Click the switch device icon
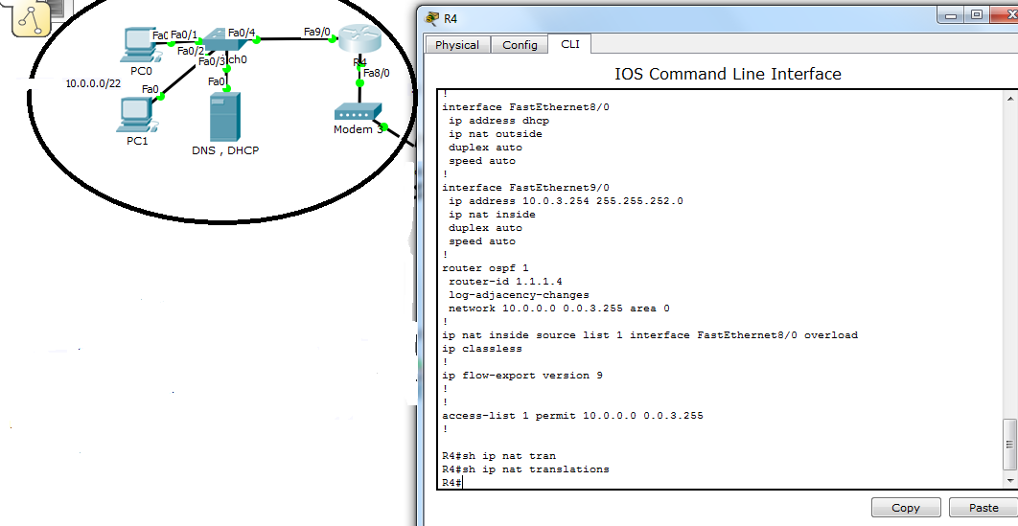The height and width of the screenshot is (526, 1018). pos(224,41)
